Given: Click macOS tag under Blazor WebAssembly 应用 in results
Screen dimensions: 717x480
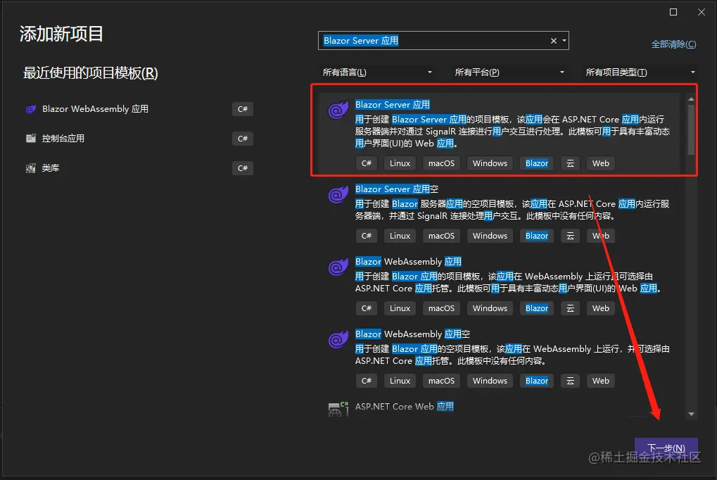Looking at the screenshot, I should (441, 308).
